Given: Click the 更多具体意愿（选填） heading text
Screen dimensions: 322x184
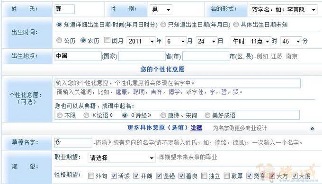Looking at the screenshot, I should (x=158, y=128).
